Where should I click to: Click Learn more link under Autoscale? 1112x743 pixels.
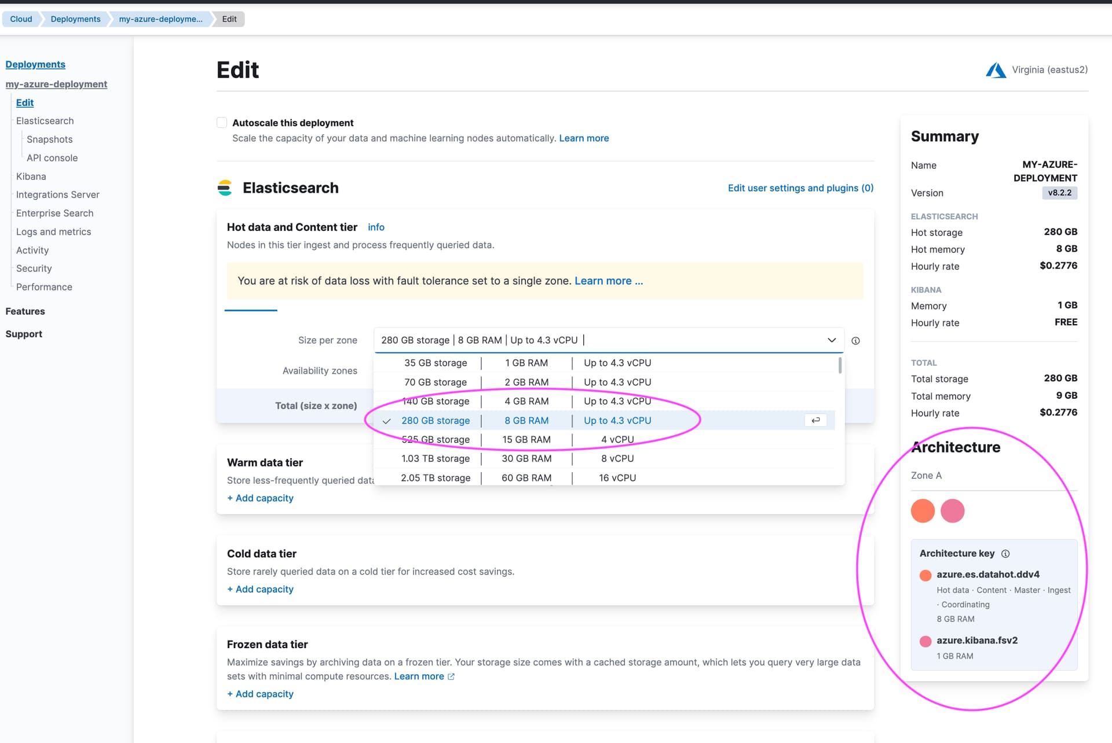pyautogui.click(x=584, y=138)
